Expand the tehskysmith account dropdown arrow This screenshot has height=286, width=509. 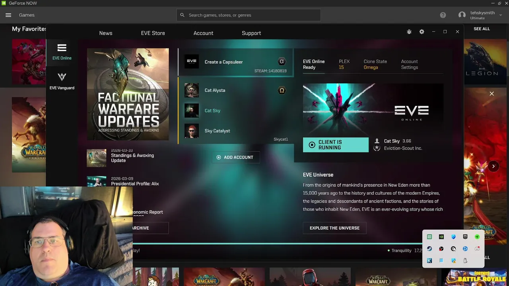(501, 15)
